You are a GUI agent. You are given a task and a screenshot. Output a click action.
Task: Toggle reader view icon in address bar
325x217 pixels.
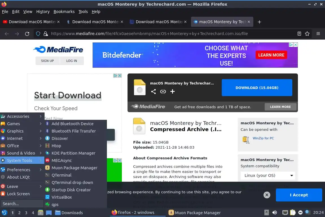pos(299,34)
